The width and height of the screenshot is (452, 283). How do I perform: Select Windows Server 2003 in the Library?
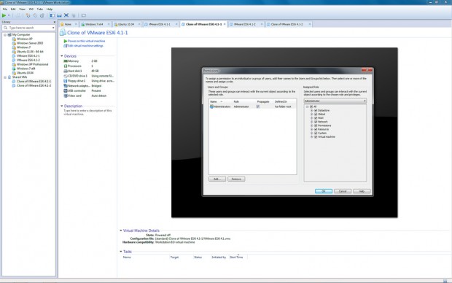(x=30, y=43)
